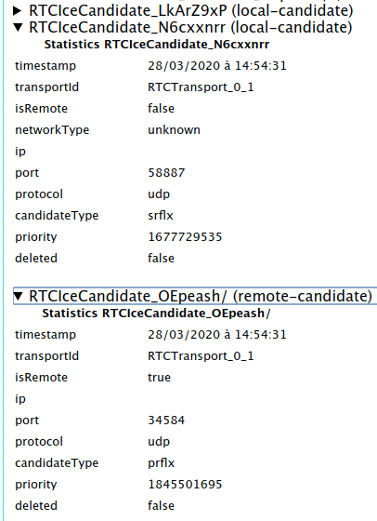The image size is (377, 521).
Task: Click timestamp value of N6cxxnrr candidate
Action: (x=217, y=66)
